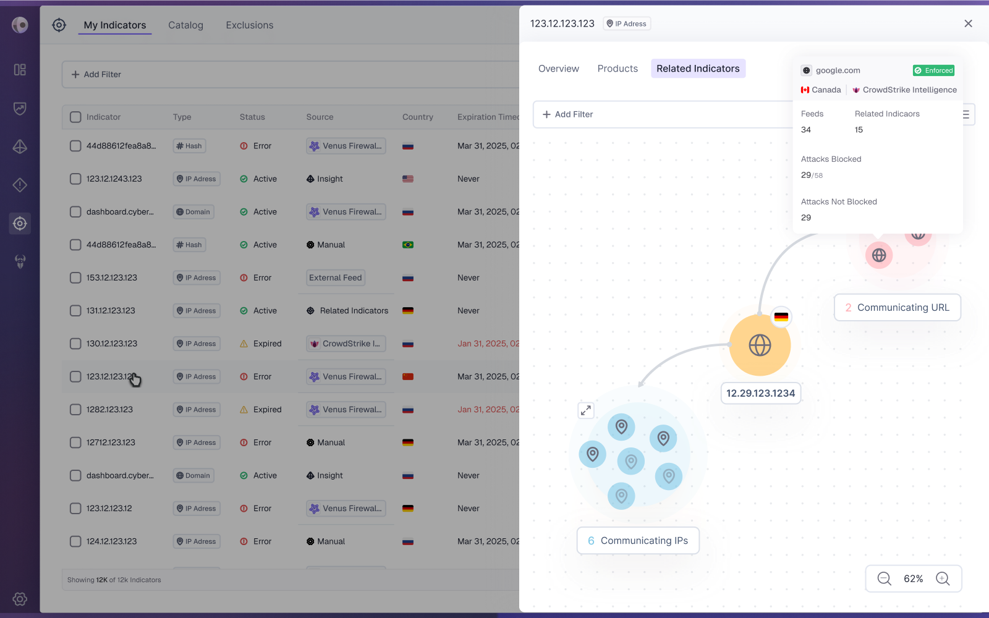Click the 62% zoom level value
This screenshot has height=618, width=989.
click(914, 579)
